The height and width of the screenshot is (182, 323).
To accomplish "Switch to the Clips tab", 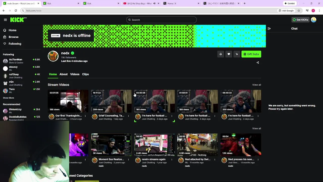I will pyautogui.click(x=85, y=74).
